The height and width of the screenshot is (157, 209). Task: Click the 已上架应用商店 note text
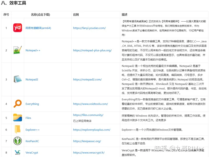82,121
